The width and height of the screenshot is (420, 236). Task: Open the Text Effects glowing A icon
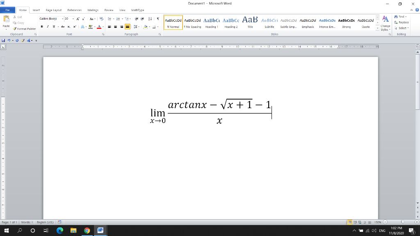82,27
